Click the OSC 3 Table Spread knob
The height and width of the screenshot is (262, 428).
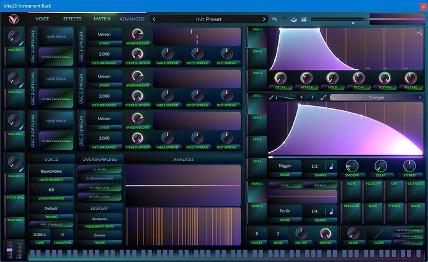point(167,138)
